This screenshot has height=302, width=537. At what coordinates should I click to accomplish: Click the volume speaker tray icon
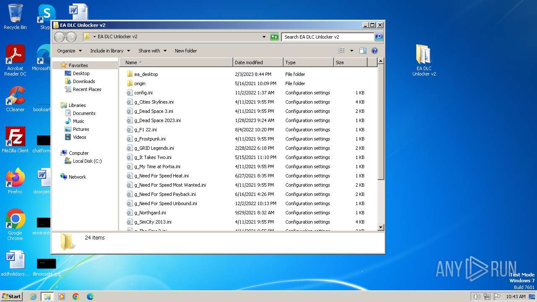point(477,297)
